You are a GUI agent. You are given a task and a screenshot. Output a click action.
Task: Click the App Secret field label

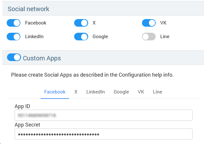pos(27,125)
